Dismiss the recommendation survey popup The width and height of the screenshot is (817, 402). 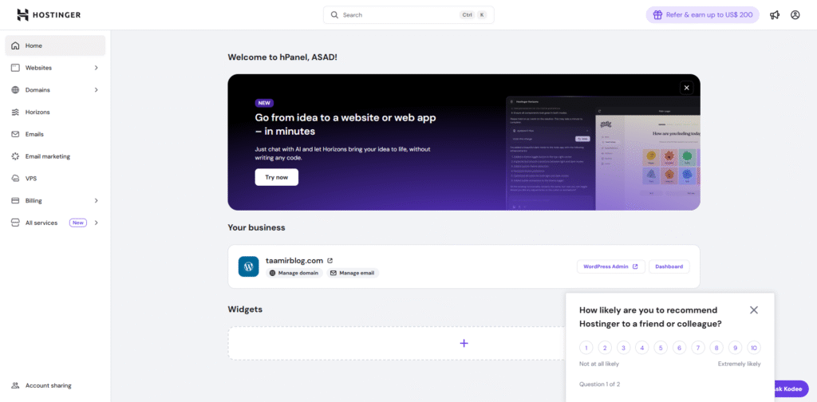point(754,310)
